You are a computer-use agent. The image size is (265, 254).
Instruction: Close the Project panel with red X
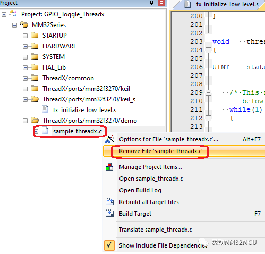click(x=161, y=3)
